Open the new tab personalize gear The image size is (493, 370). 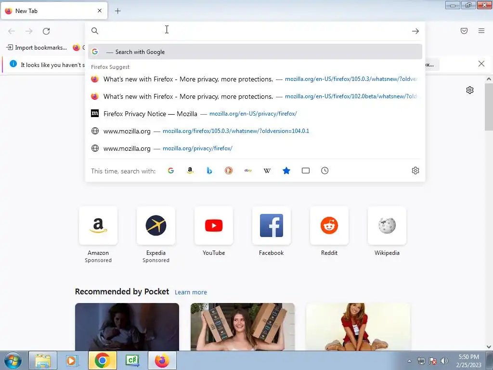470,90
